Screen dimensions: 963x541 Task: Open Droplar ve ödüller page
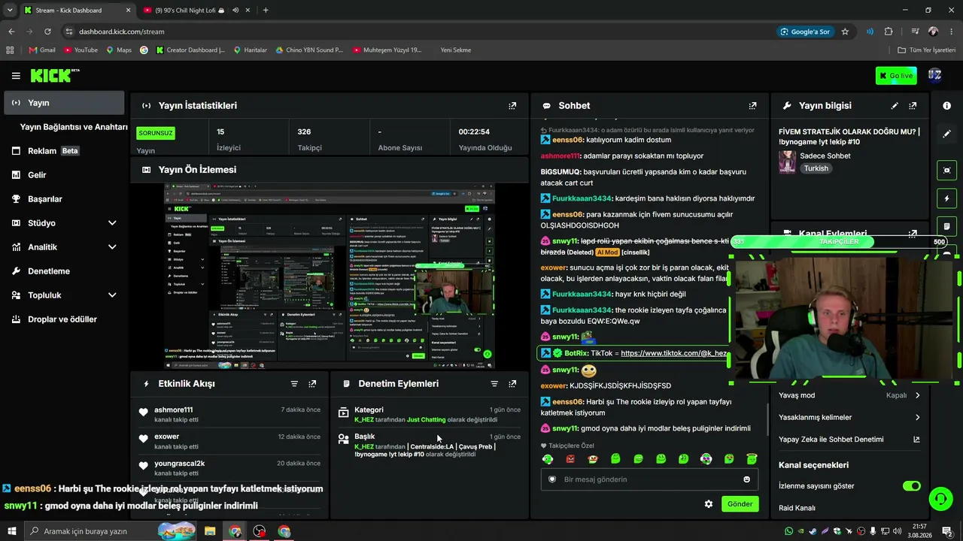pyautogui.click(x=64, y=319)
